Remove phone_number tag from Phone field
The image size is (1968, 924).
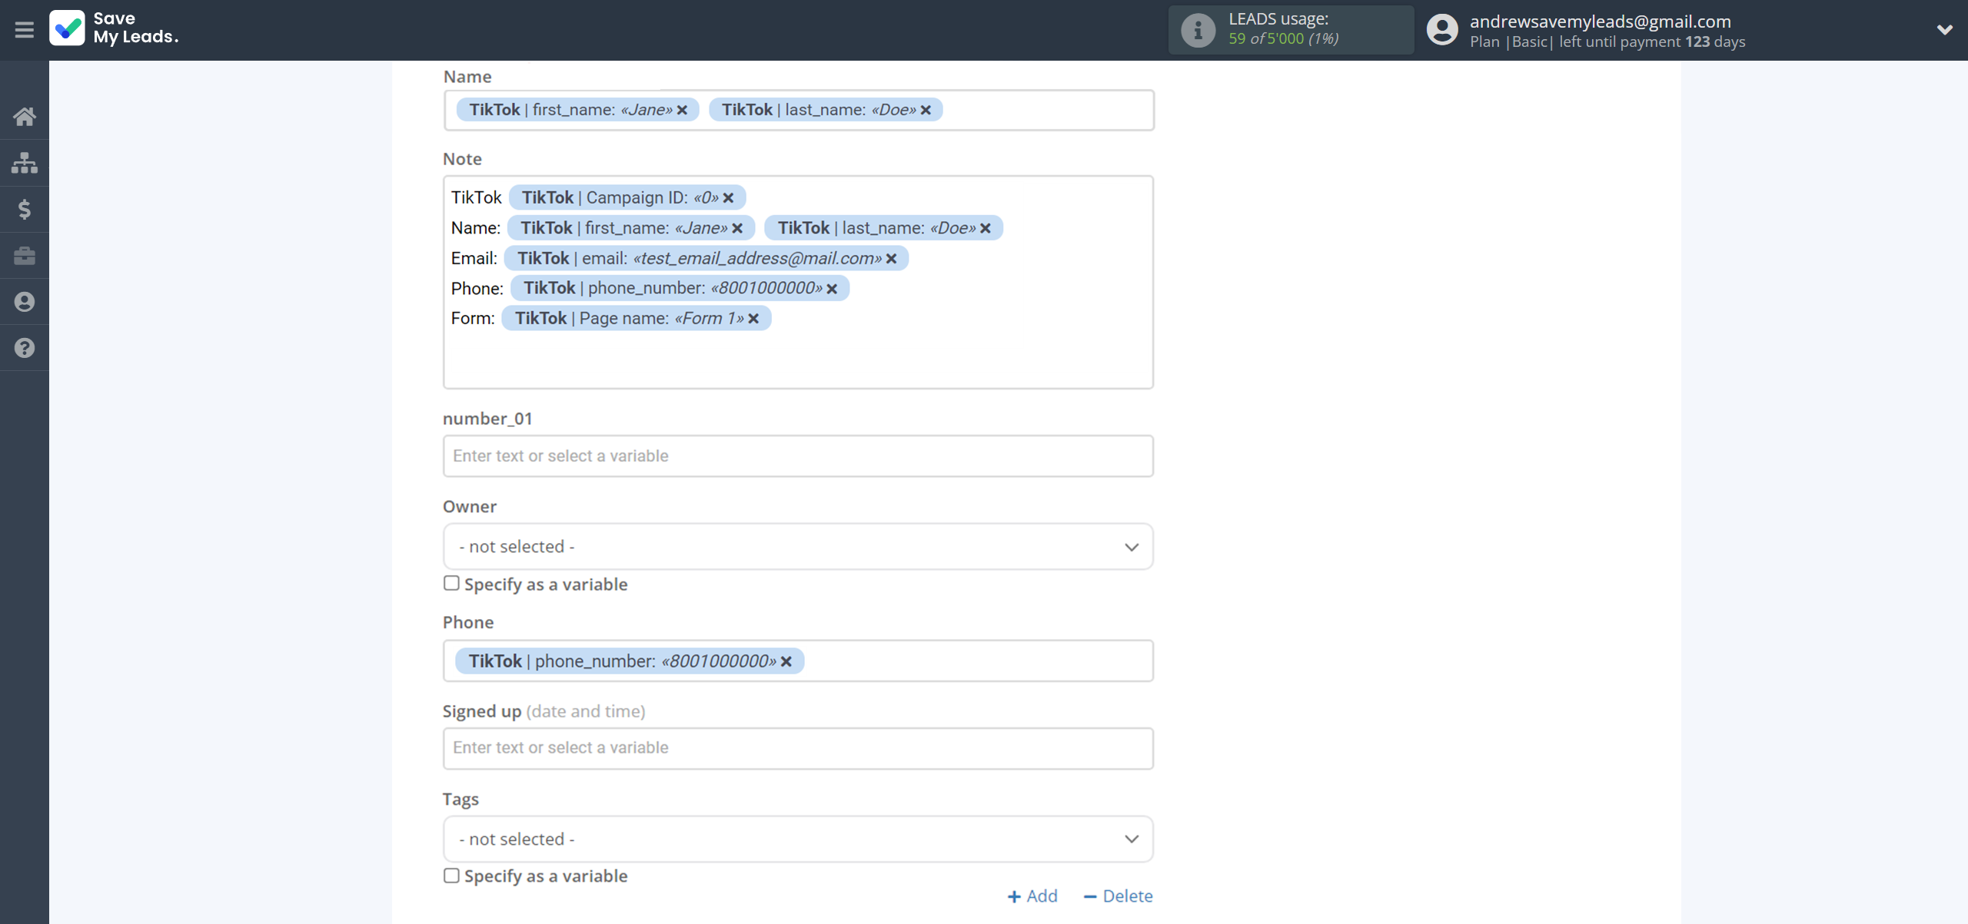click(x=786, y=661)
